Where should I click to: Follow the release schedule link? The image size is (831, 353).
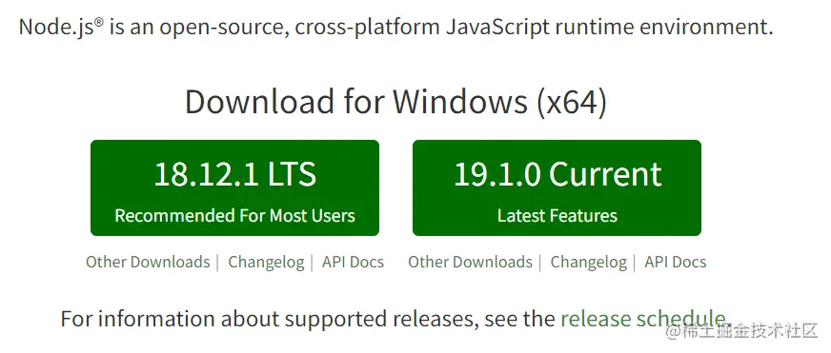click(x=643, y=319)
